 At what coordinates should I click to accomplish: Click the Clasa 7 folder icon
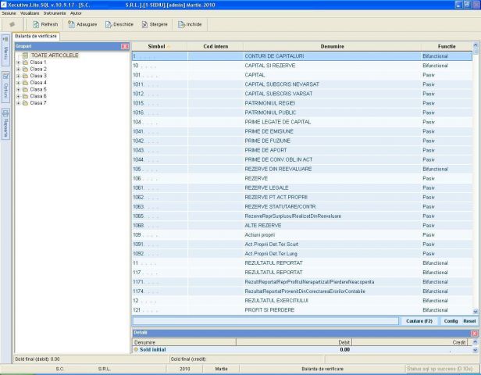click(25, 103)
